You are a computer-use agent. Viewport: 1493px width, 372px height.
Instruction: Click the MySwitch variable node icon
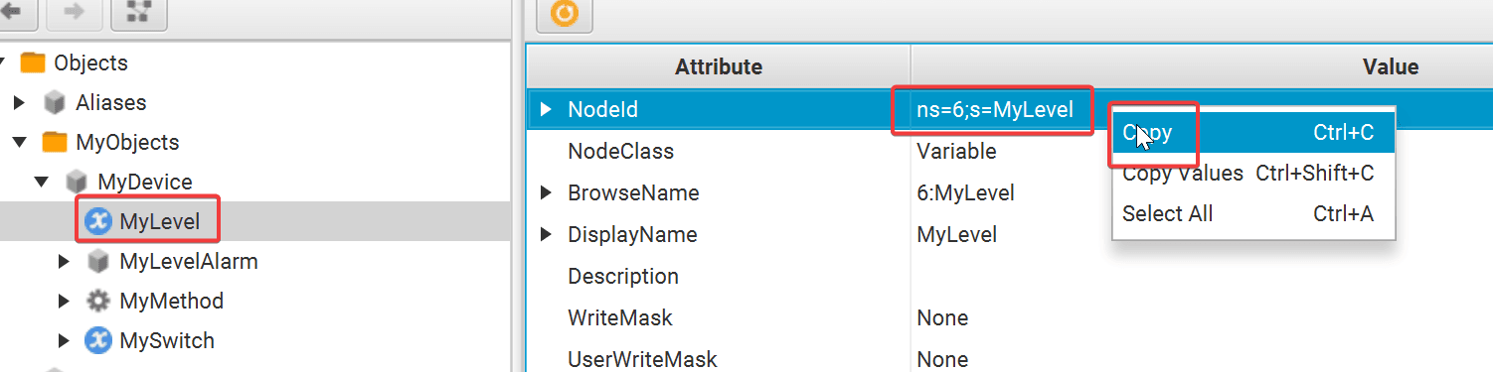coord(97,340)
